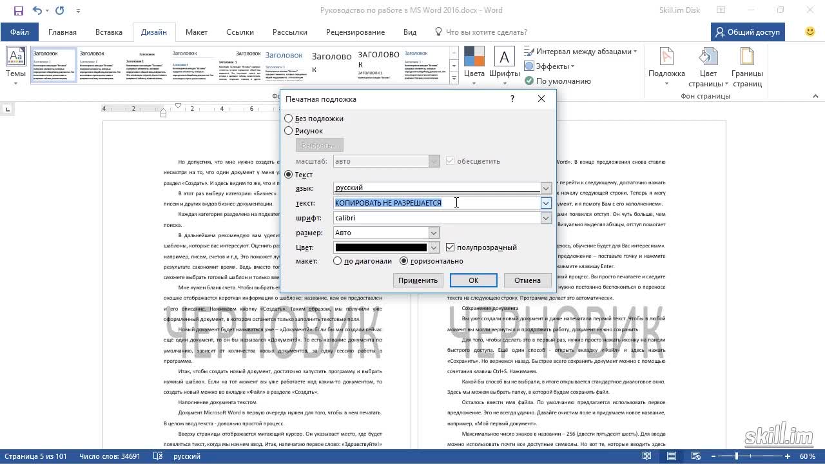Switch to Print Layout view icon
Image resolution: width=825 pixels, height=464 pixels.
672,456
